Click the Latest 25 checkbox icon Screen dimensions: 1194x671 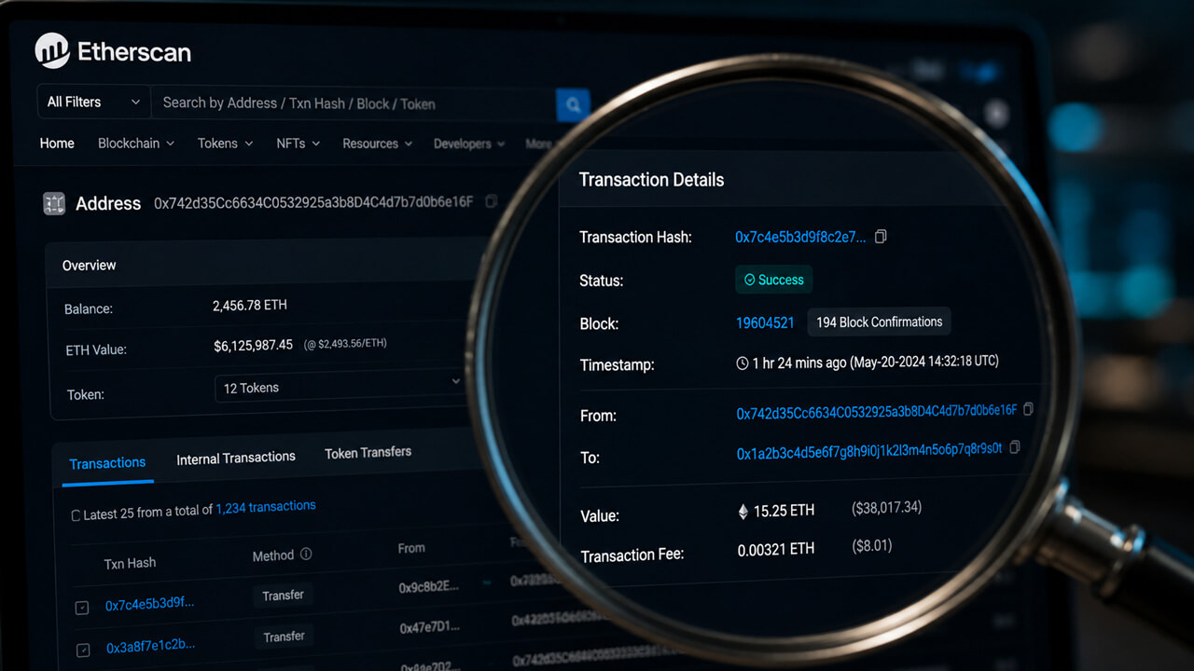pos(76,515)
